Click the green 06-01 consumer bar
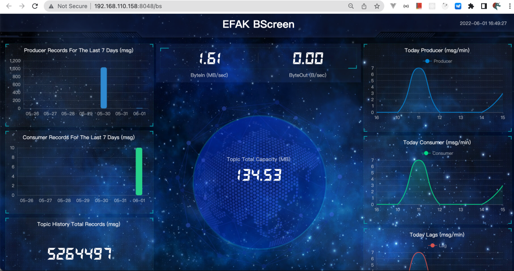This screenshot has height=271, width=514. click(139, 171)
